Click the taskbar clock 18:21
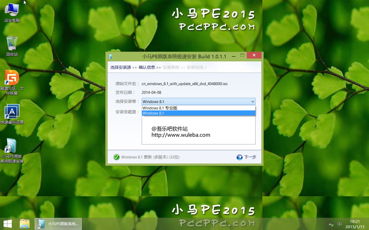The width and height of the screenshot is (369, 230). click(355, 222)
